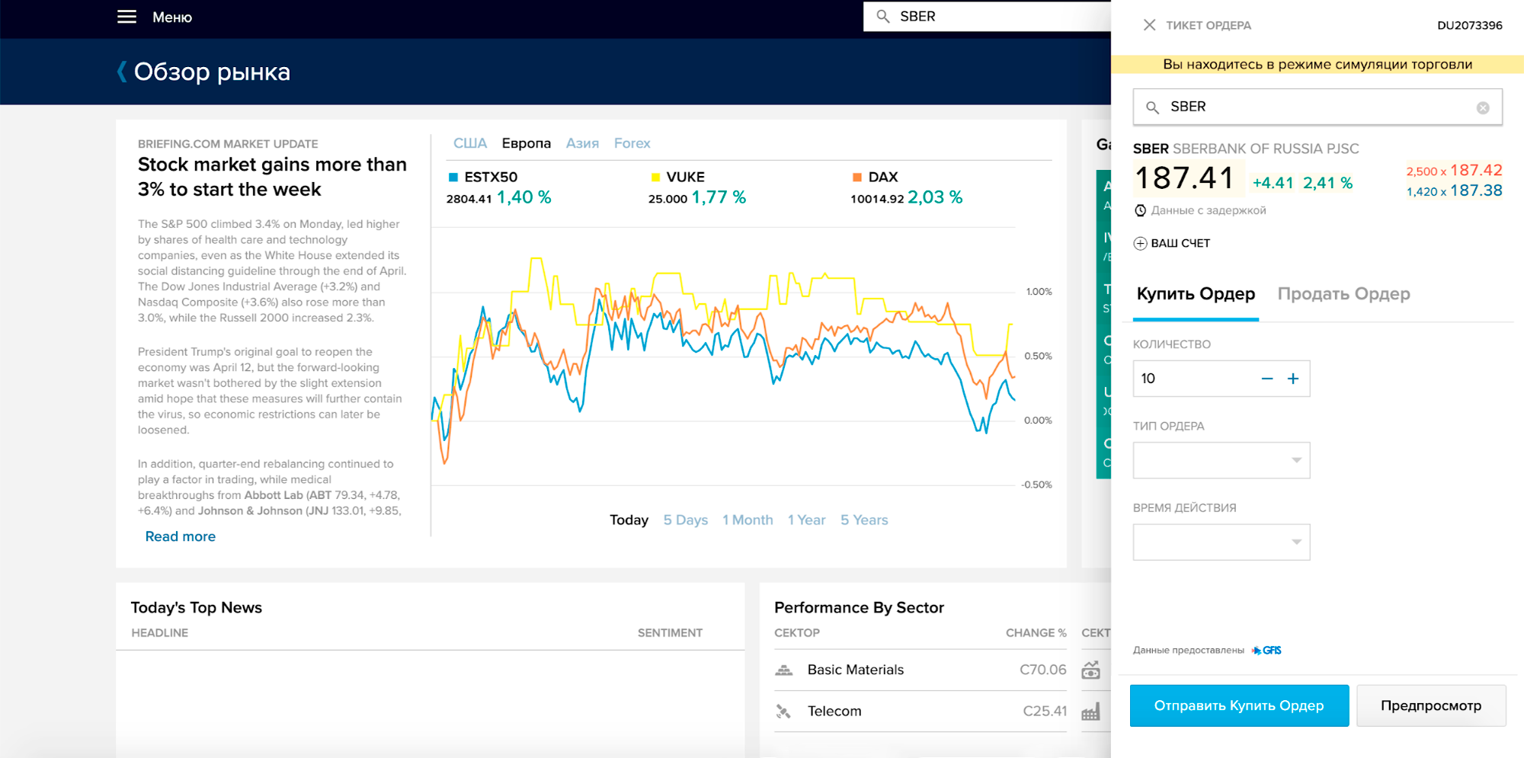The height and width of the screenshot is (758, 1524).
Task: Click the SBER last price 187.41
Action: (1184, 179)
